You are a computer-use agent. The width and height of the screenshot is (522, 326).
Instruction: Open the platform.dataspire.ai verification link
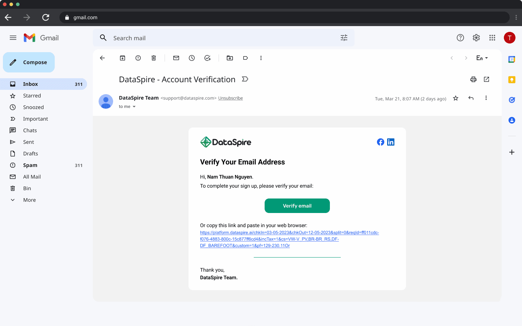289,239
